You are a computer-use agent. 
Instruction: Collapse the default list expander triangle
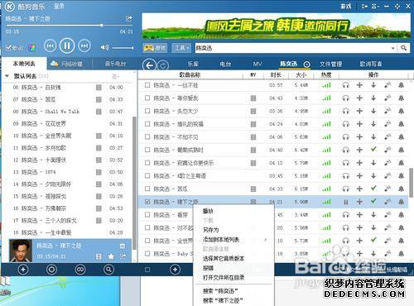tap(7, 76)
